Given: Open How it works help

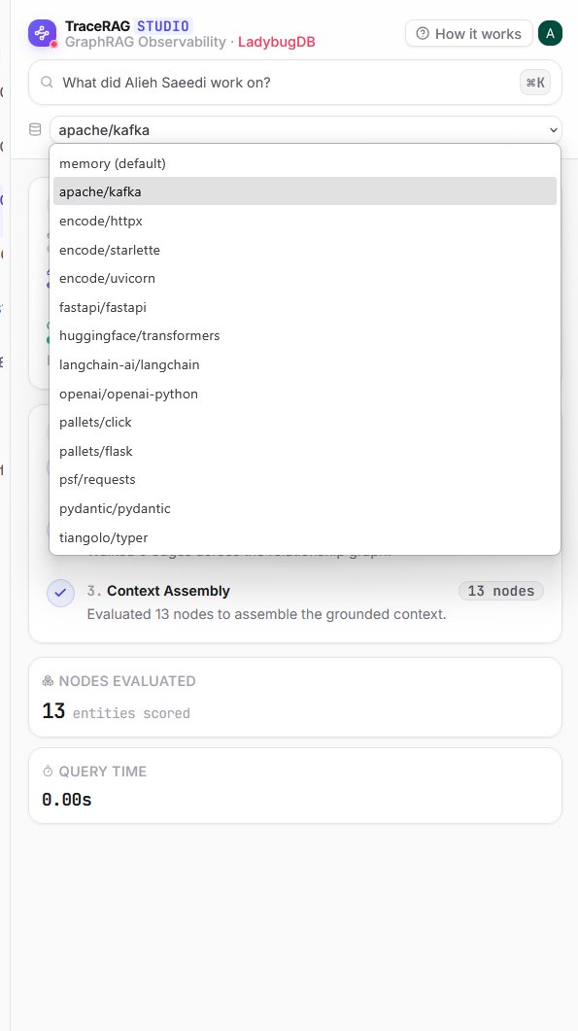Looking at the screenshot, I should tap(469, 34).
